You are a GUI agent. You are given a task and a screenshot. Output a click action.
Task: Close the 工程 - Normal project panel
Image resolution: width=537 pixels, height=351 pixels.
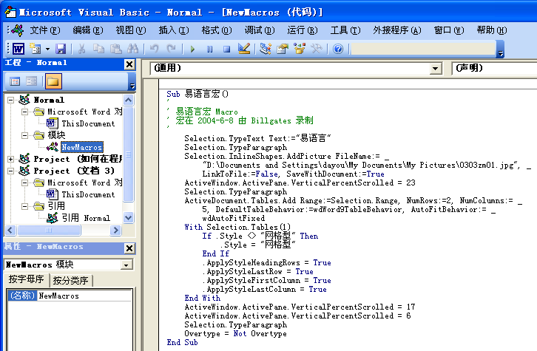129,64
